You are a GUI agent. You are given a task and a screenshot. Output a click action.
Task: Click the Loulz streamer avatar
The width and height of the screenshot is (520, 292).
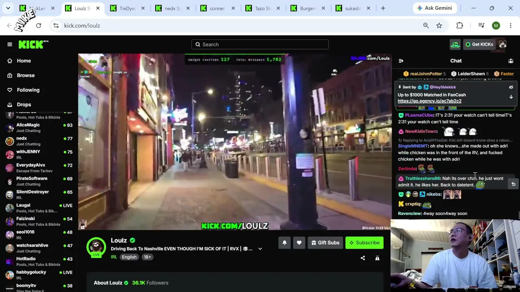(x=96, y=247)
